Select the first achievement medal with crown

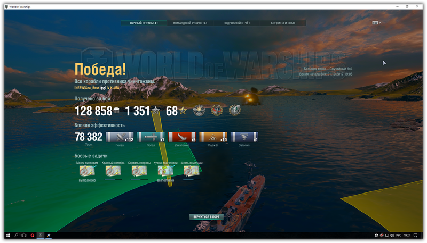click(199, 111)
